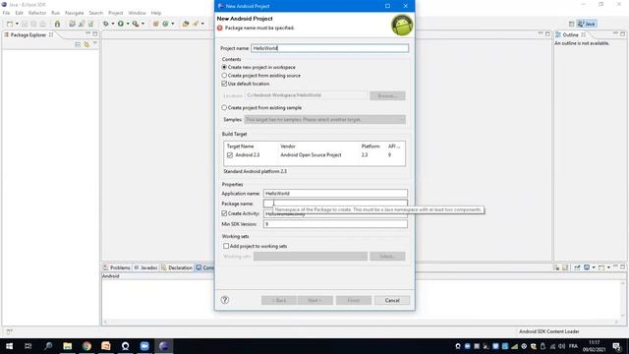Screen dimensions: 629x354
Task: Open the Display Selected Console dropdown arrow
Action: pyautogui.click(x=594, y=267)
